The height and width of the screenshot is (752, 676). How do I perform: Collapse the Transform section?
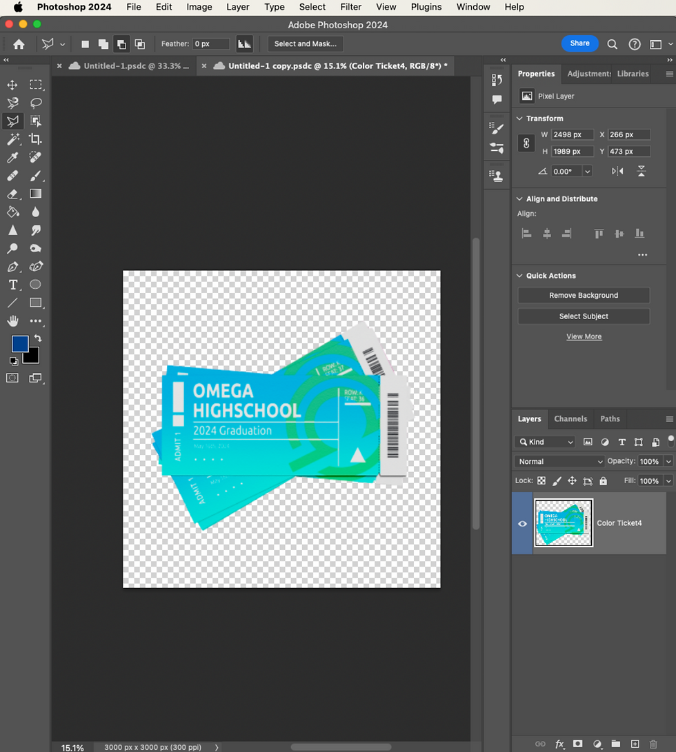519,119
